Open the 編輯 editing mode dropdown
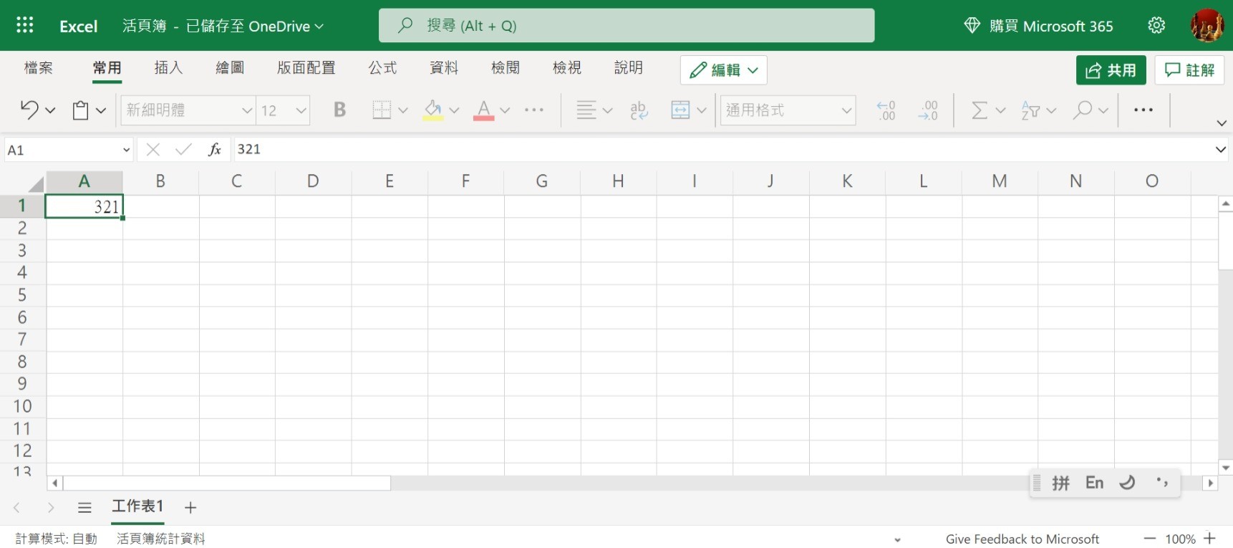This screenshot has width=1233, height=548. pos(724,69)
